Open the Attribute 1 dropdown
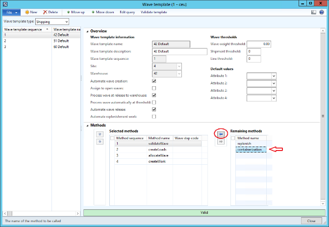This screenshot has height=227, width=329. pyautogui.click(x=274, y=76)
